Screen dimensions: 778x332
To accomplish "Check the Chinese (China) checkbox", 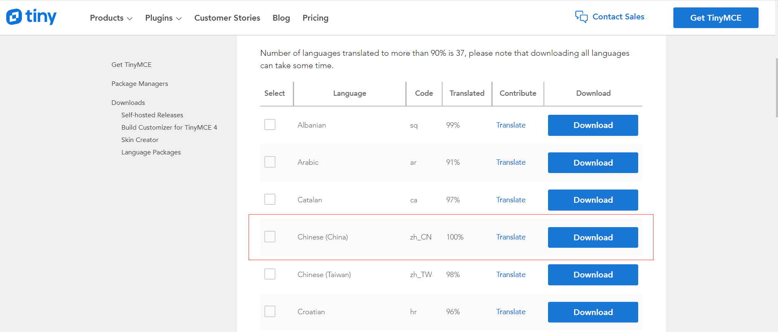I will [x=270, y=237].
